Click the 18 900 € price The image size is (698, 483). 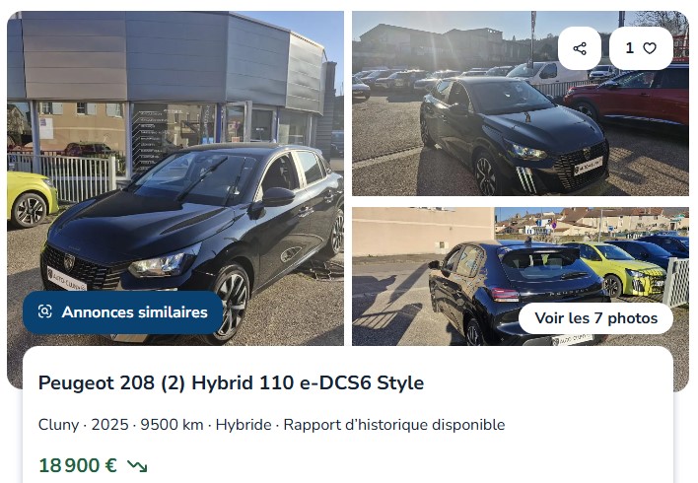[78, 465]
